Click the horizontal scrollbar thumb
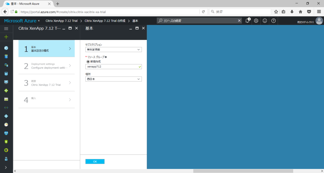The height and width of the screenshot is (173, 324). [243, 171]
